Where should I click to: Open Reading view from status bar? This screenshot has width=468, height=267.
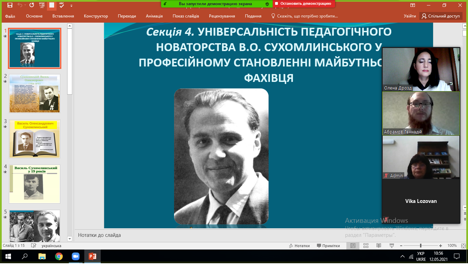pos(379,246)
